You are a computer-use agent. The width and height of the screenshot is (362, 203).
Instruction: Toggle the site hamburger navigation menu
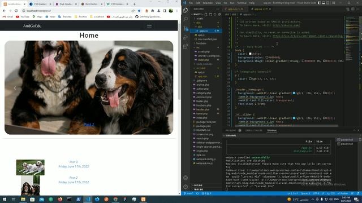tap(149, 25)
